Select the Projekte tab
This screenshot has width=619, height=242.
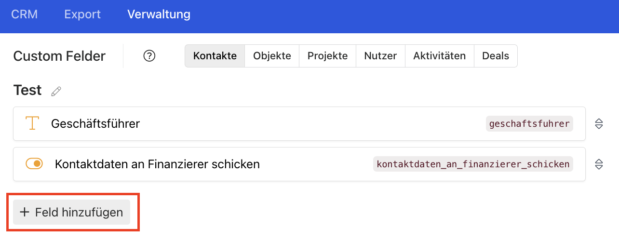point(327,56)
